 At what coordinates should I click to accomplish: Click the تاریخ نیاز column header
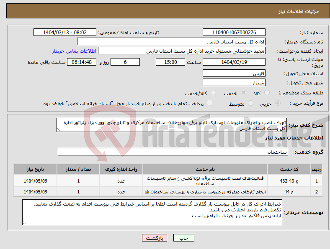[x=35, y=169]
